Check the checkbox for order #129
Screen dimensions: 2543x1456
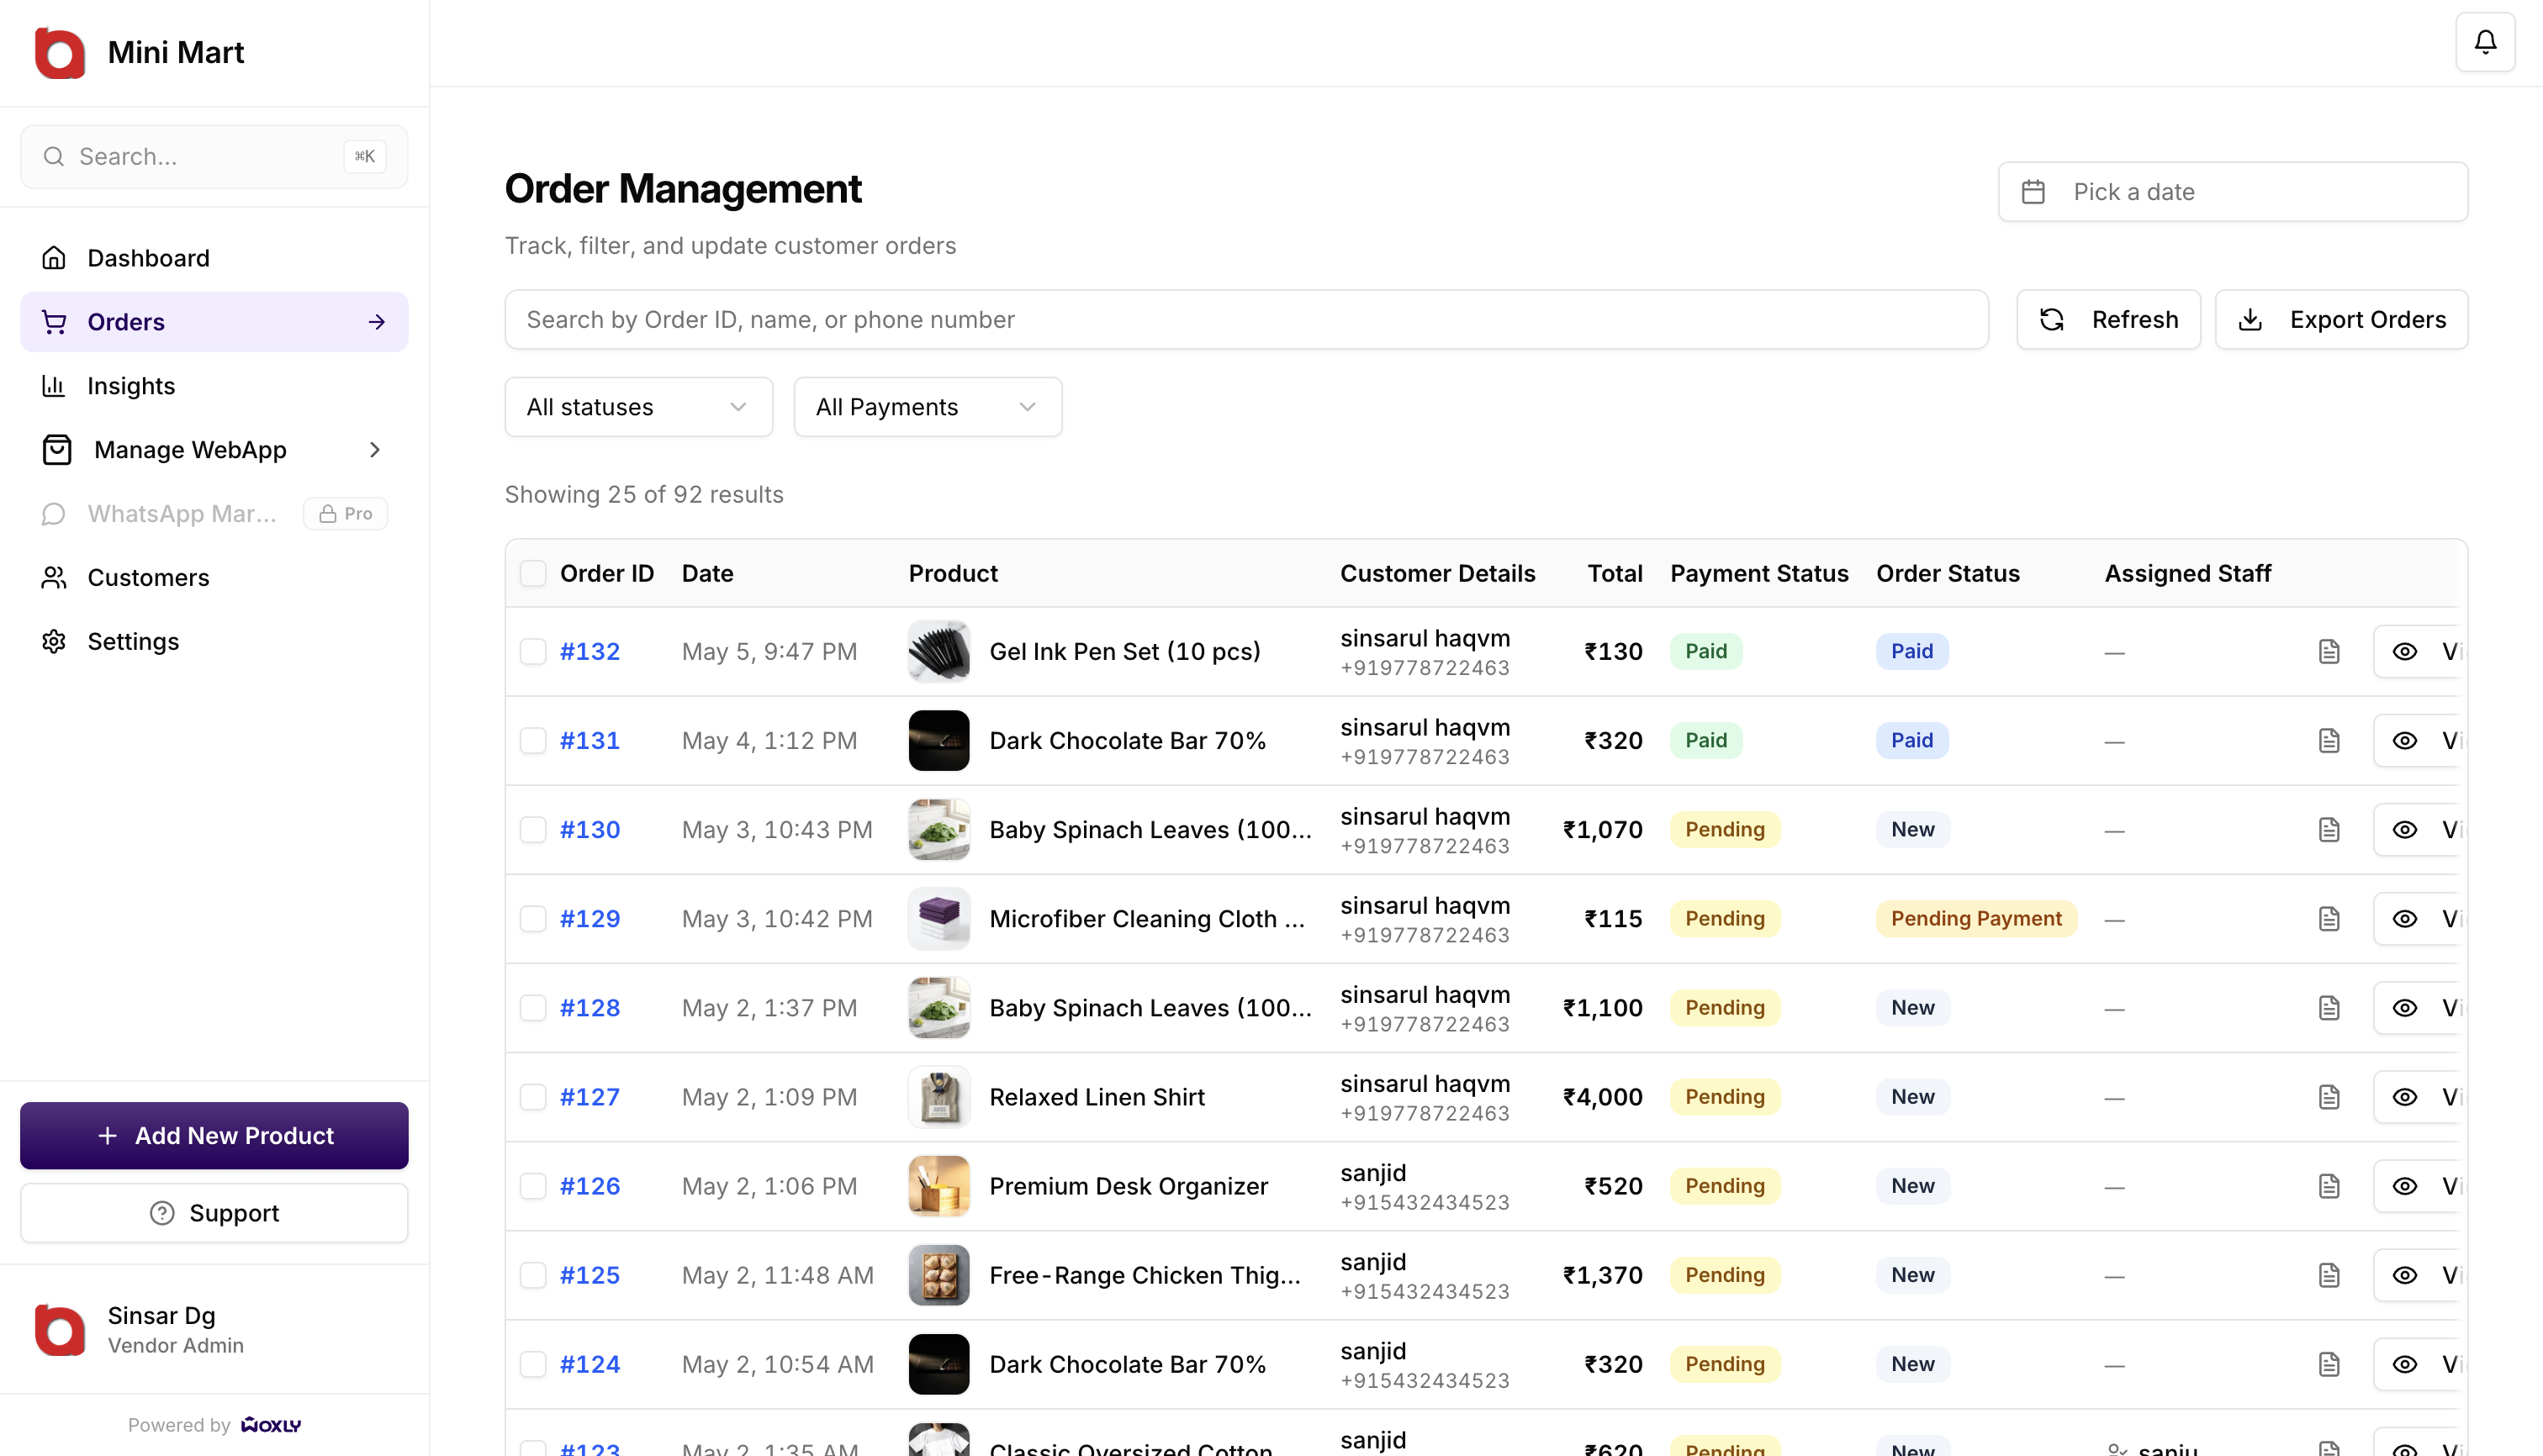coord(533,919)
